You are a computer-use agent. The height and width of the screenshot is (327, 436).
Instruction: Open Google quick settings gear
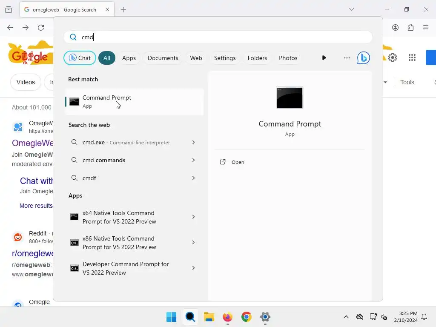click(392, 57)
